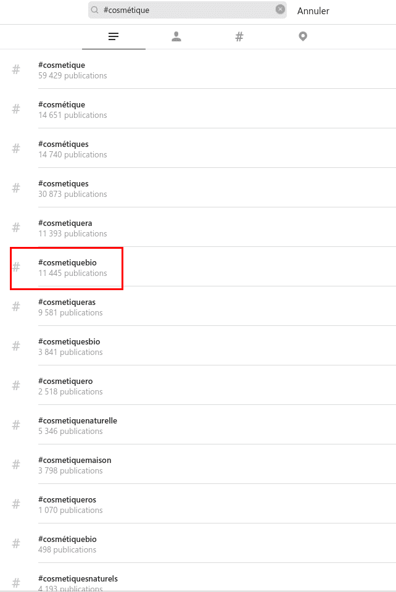Click Annuler to cancel search

[x=313, y=10]
